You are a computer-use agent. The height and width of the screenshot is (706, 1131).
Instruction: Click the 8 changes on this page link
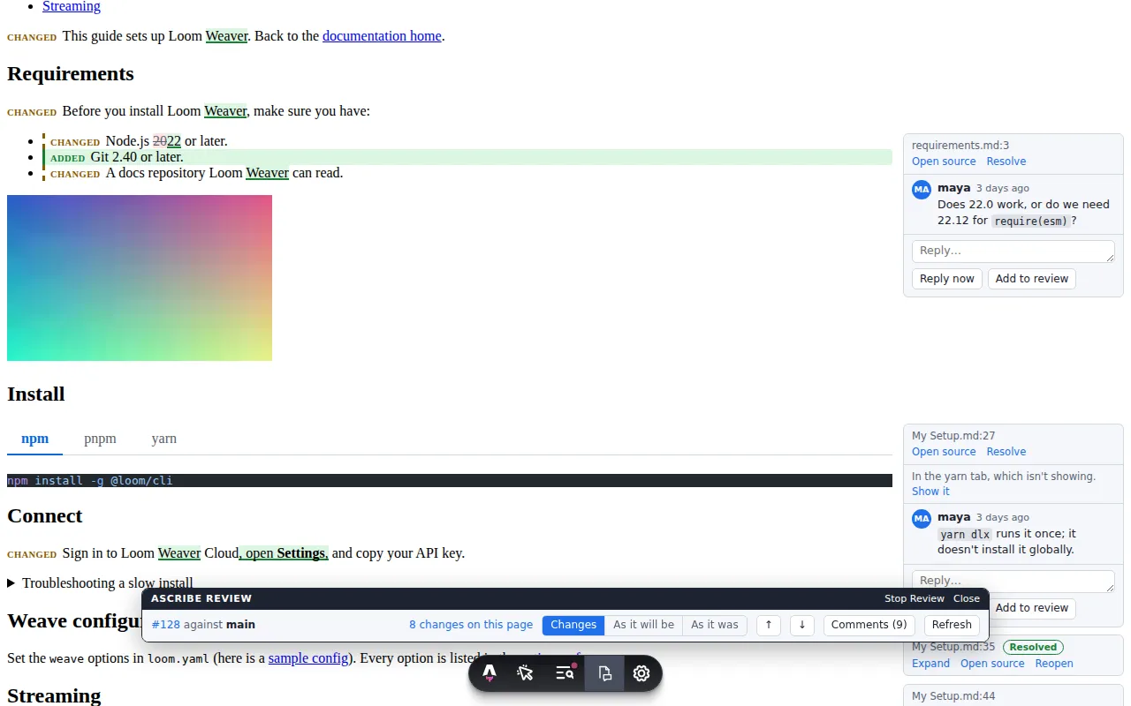click(471, 625)
